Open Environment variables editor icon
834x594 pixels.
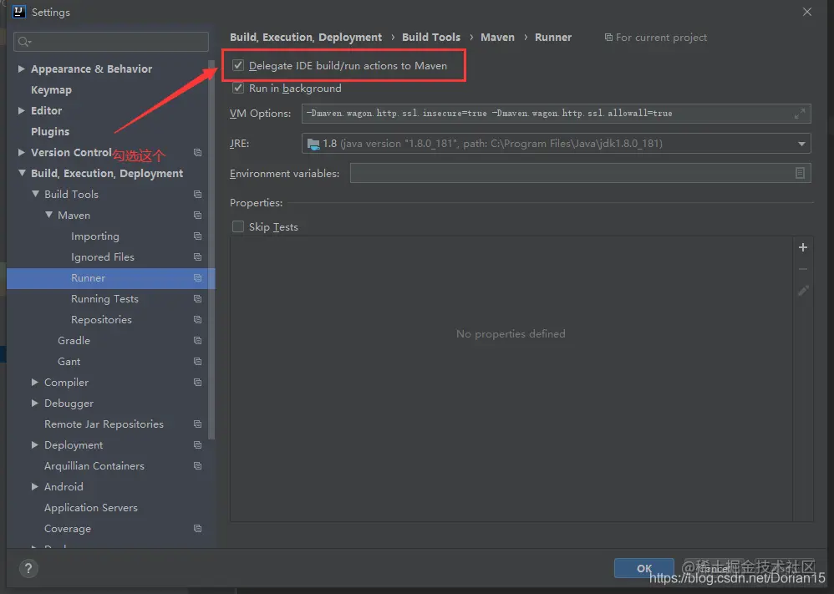[800, 173]
